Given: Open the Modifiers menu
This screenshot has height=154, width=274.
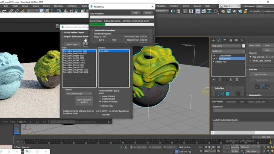Looking at the screenshot, I should (x=58, y=6).
